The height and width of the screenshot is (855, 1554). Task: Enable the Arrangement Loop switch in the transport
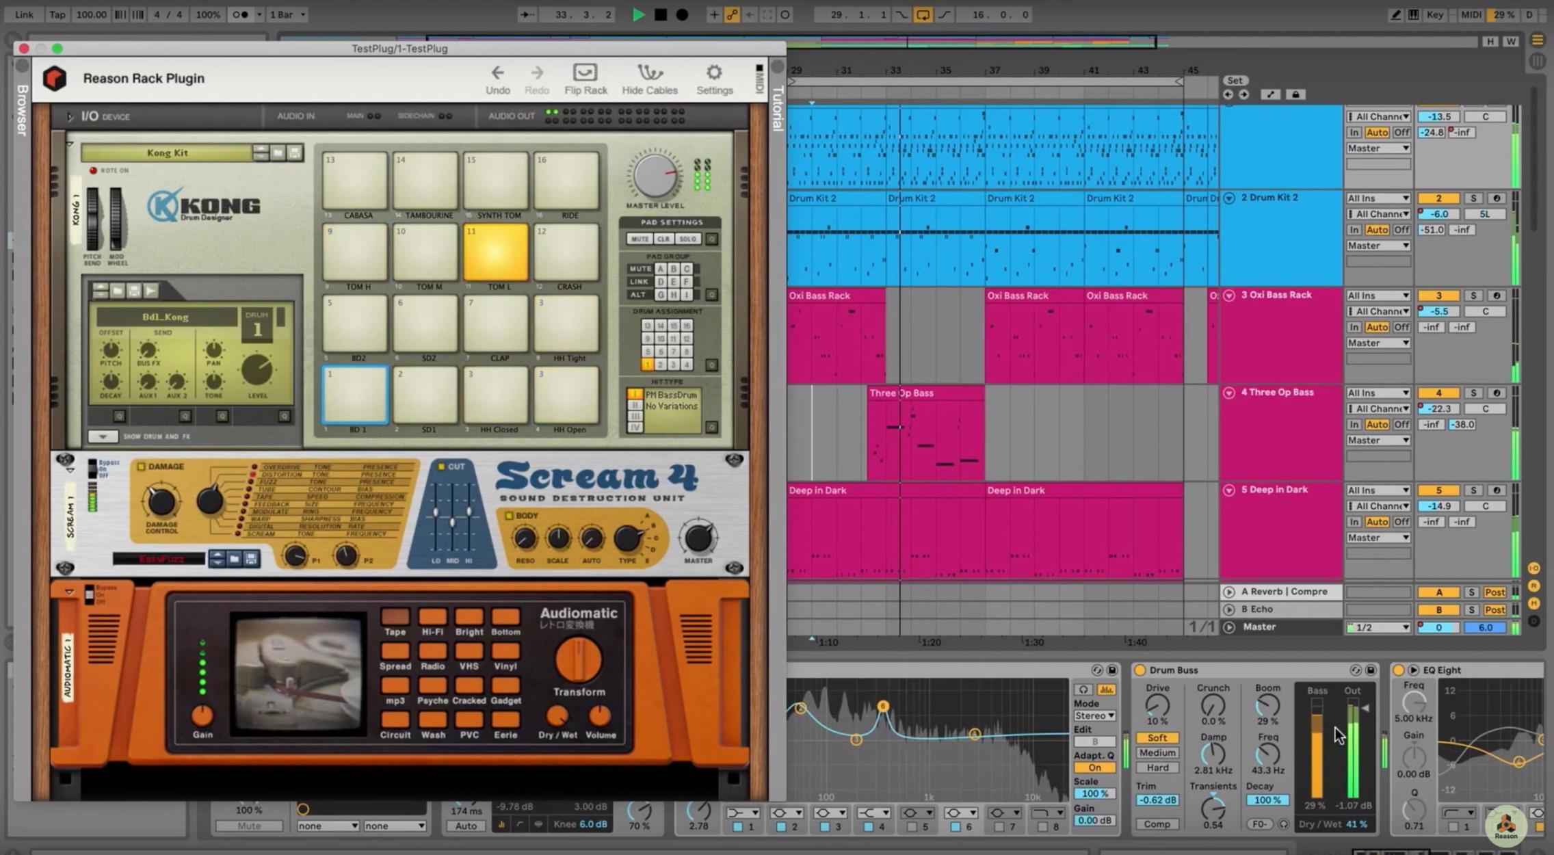click(923, 14)
